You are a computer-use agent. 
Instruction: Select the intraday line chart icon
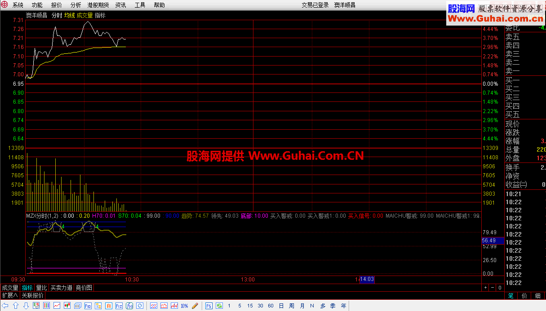57,306
